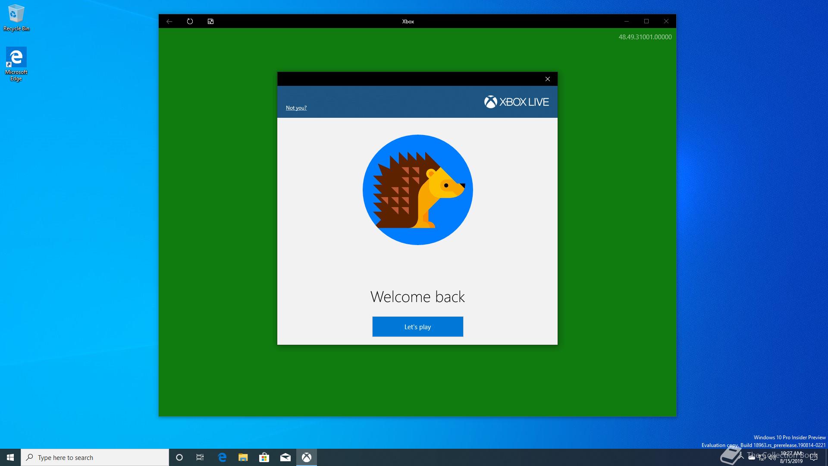Open Cortana from the taskbar
This screenshot has height=466, width=828.
coord(179,457)
